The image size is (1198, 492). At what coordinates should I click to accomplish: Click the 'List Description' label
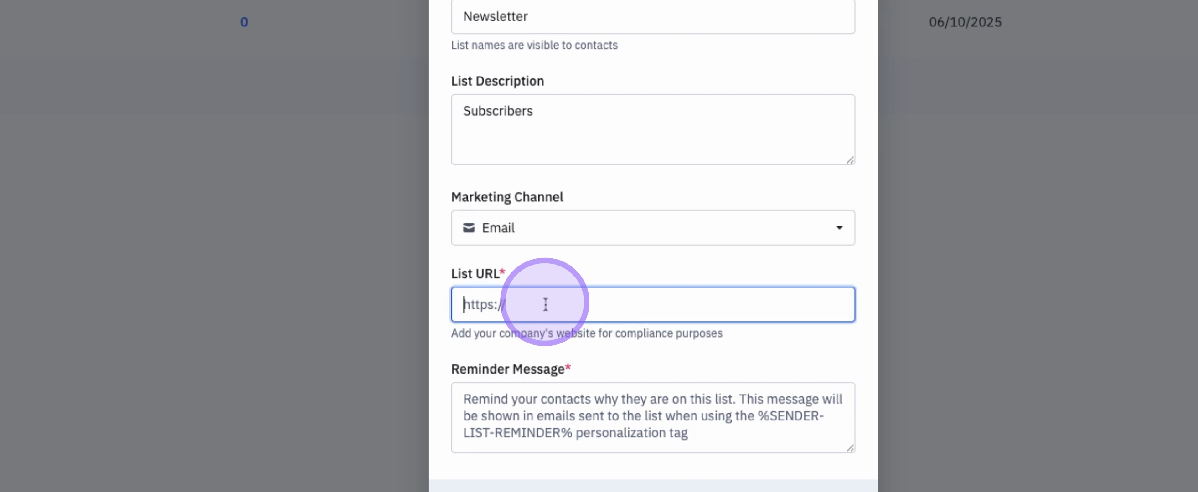tap(497, 81)
